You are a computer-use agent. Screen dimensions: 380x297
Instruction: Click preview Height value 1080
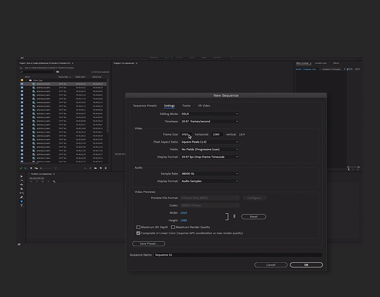coord(184,221)
